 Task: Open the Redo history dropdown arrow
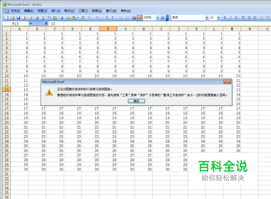[101, 18]
